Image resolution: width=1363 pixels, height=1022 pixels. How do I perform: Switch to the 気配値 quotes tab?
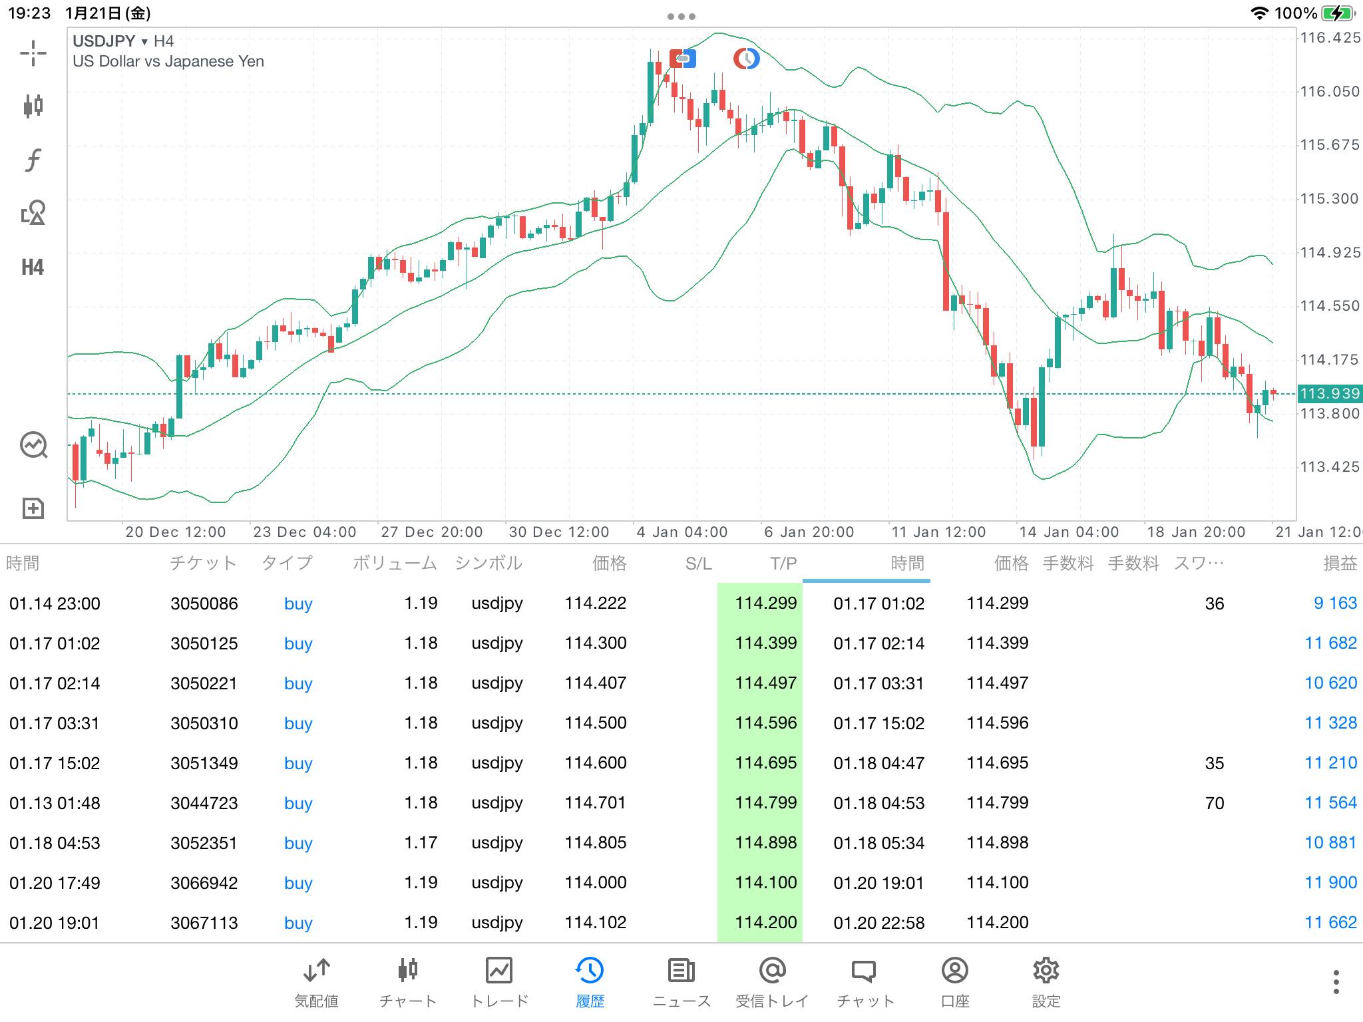click(x=316, y=982)
